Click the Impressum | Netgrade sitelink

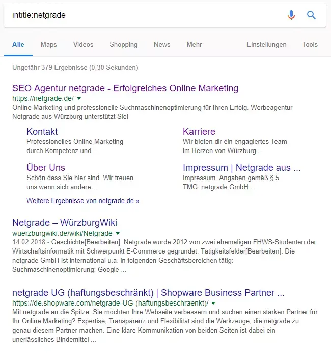(241, 168)
